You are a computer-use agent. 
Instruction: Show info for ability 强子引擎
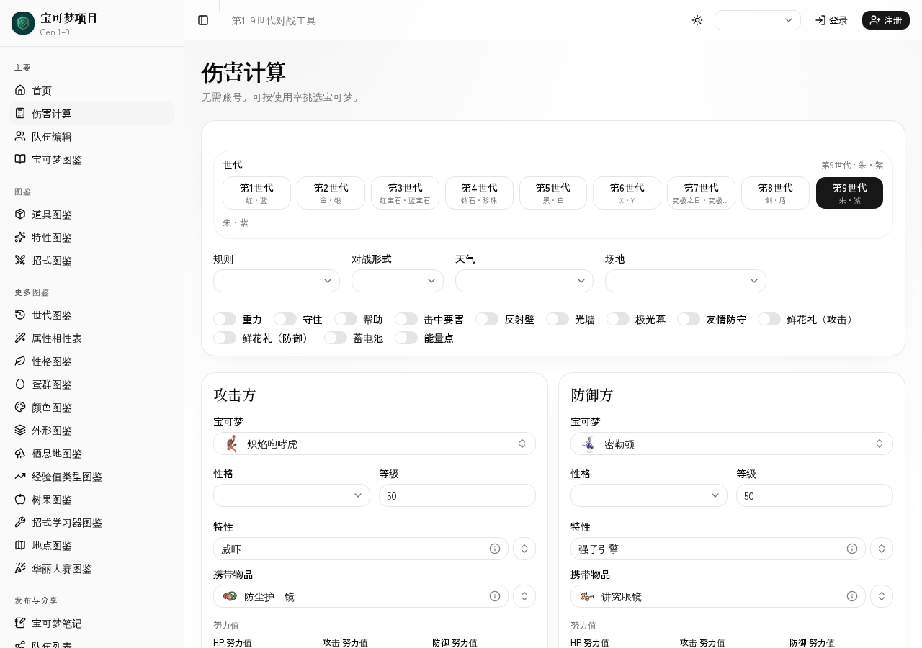coord(852,549)
